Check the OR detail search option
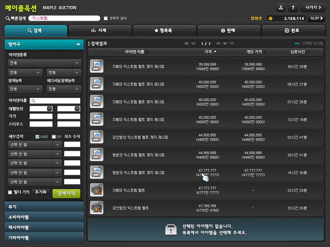Screen dimensions: 330x247 (x=54, y=137)
